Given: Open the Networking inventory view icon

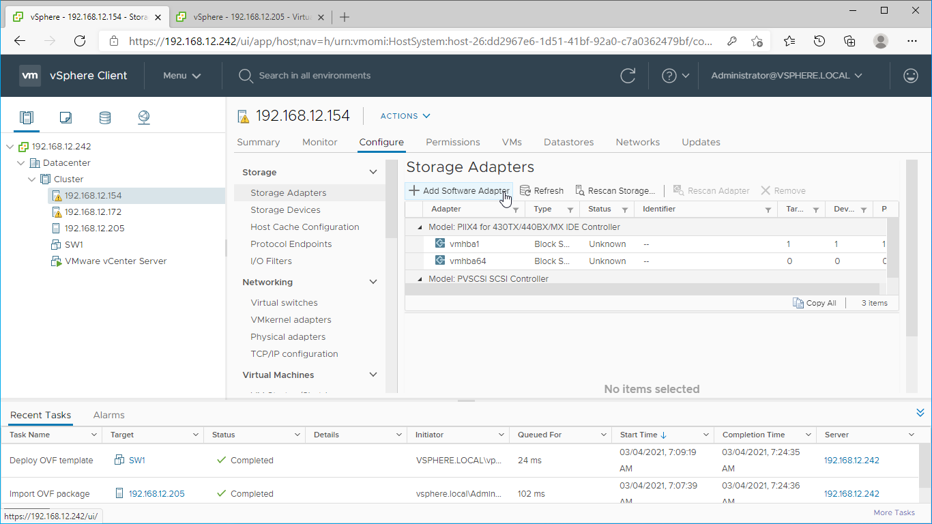Looking at the screenshot, I should pyautogui.click(x=144, y=118).
